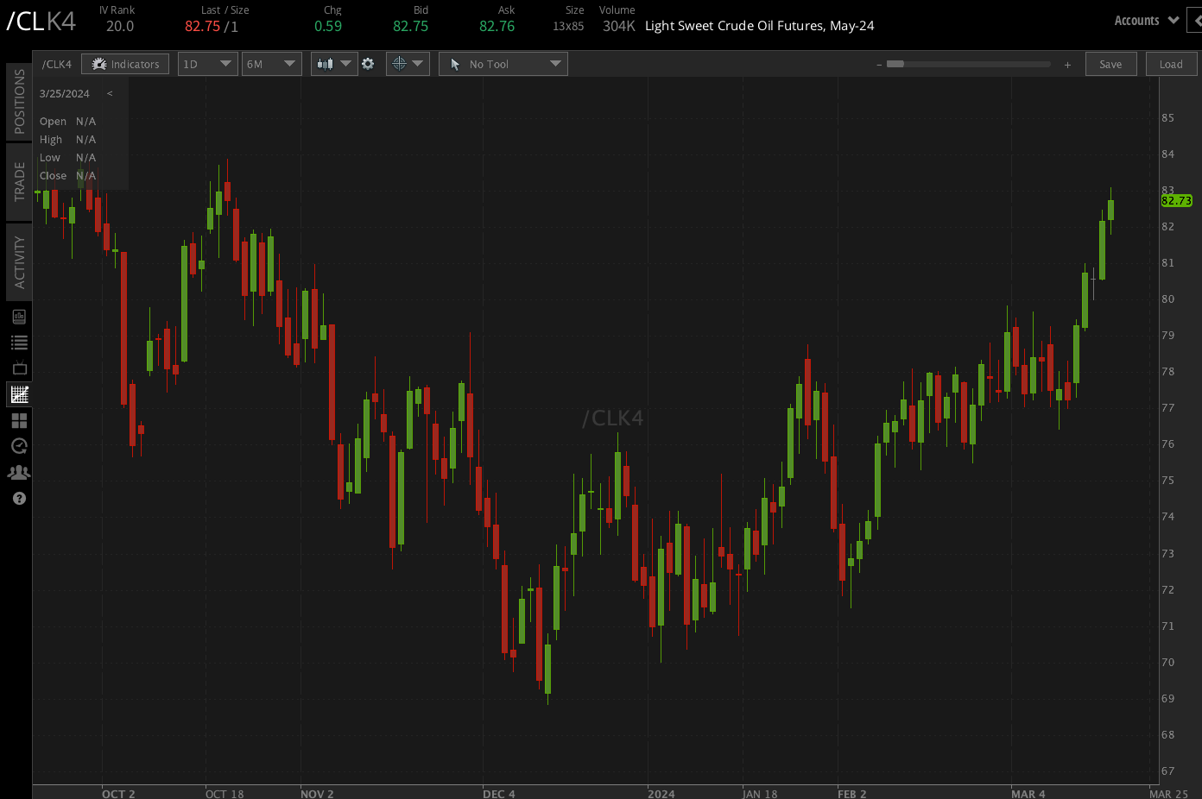
Task: Click the 2024 date axis label
Action: pyautogui.click(x=661, y=793)
